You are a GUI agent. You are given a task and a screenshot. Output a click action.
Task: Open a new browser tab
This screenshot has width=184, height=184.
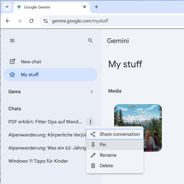(96, 7)
